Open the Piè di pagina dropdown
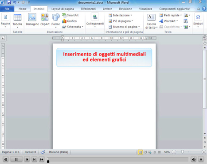The width and height of the screenshot is (207, 164). (x=132, y=21)
